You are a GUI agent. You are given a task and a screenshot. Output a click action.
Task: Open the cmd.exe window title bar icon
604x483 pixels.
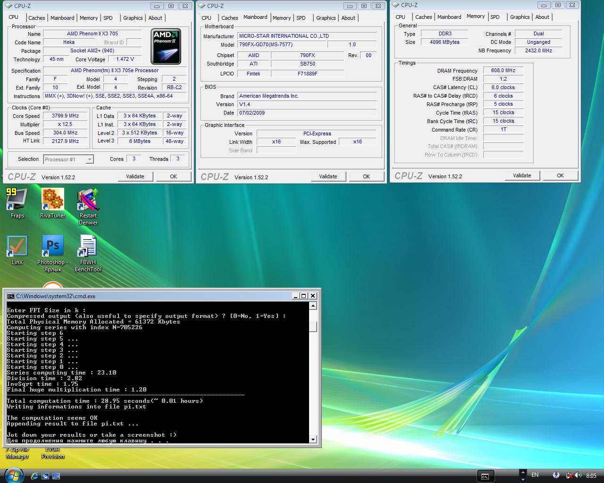point(11,296)
